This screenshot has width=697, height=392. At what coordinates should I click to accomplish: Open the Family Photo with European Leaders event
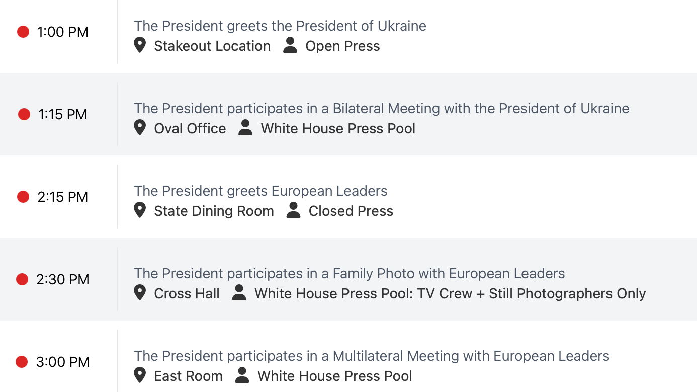click(x=349, y=274)
